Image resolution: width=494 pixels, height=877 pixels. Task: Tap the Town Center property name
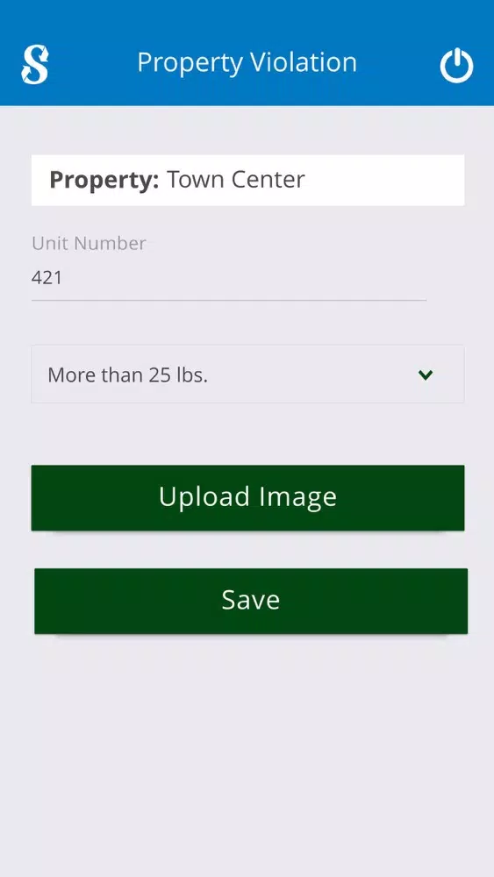(236, 180)
